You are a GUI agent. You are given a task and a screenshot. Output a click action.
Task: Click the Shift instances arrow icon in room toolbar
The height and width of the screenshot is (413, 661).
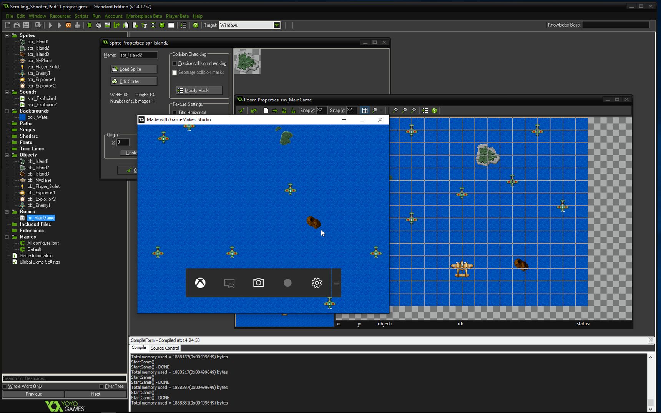pos(275,111)
